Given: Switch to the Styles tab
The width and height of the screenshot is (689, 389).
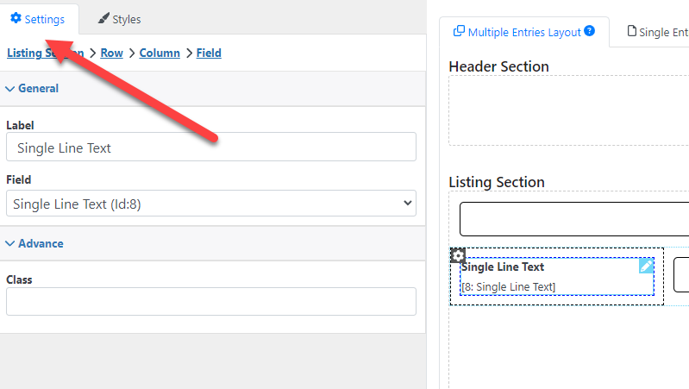Looking at the screenshot, I should [x=120, y=19].
